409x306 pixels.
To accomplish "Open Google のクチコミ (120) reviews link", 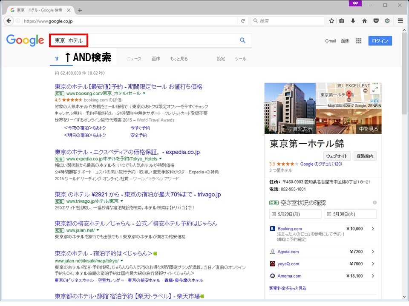I will (x=321, y=164).
